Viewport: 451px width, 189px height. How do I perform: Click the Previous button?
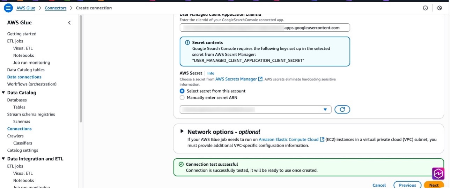pyautogui.click(x=407, y=185)
